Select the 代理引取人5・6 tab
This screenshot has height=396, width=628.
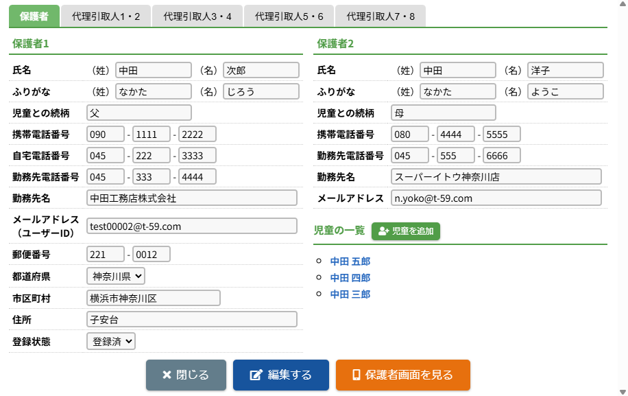289,16
